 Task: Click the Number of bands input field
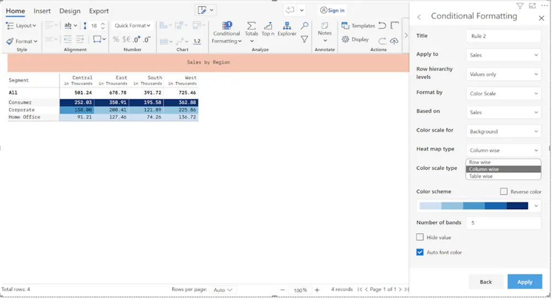[504, 223]
